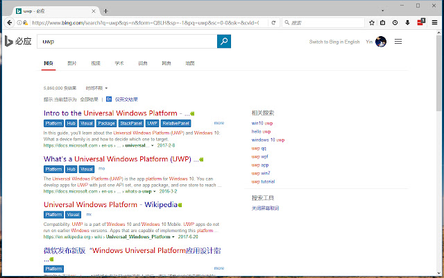This screenshot has width=444, height=278.
Task: Click green icon below the 微软发布新版 title
Action: tap(51, 259)
